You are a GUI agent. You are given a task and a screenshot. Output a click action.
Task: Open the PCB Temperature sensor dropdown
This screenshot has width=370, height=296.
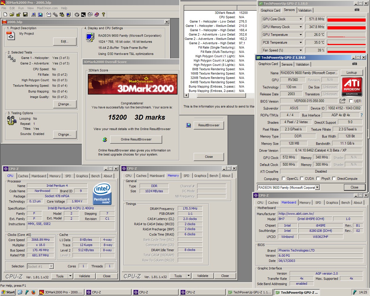pos(301,42)
